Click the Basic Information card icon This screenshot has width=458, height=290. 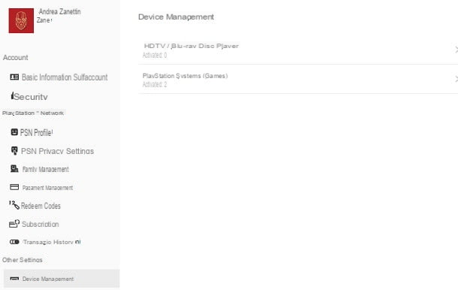coord(14,77)
